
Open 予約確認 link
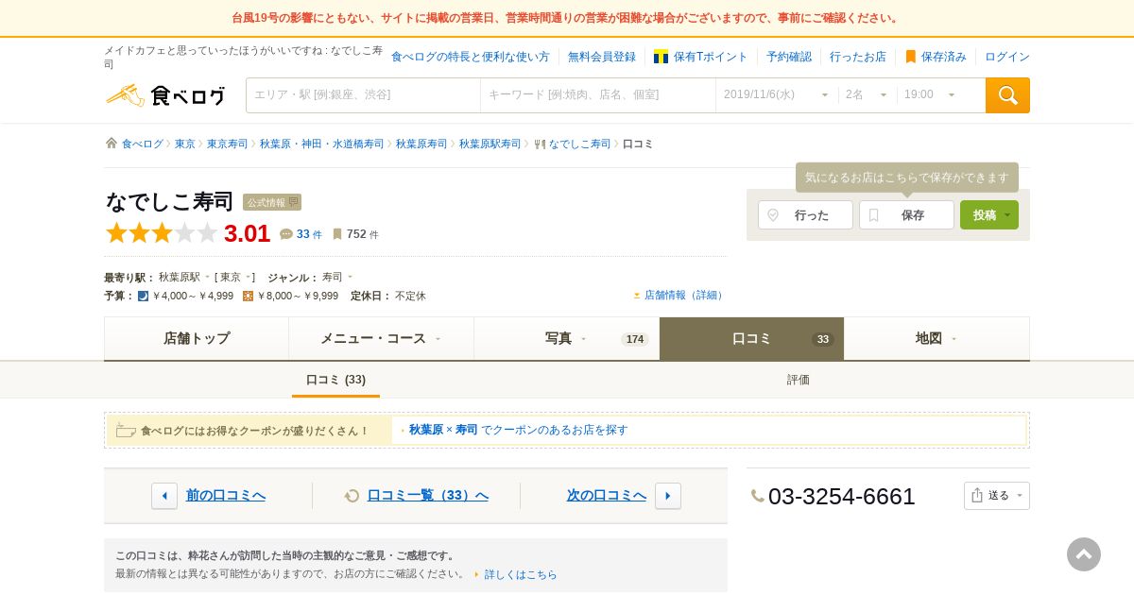point(789,57)
